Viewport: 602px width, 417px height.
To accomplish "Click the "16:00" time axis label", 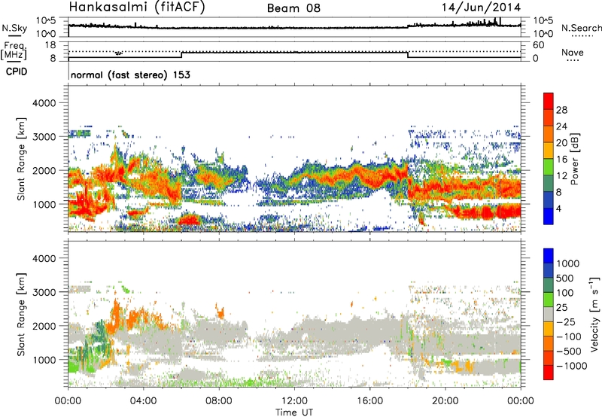I will [x=369, y=401].
